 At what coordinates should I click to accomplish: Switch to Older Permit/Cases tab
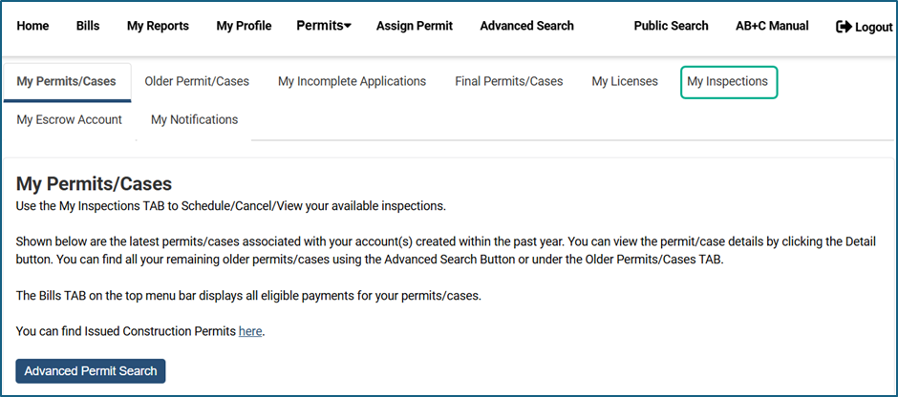point(197,81)
